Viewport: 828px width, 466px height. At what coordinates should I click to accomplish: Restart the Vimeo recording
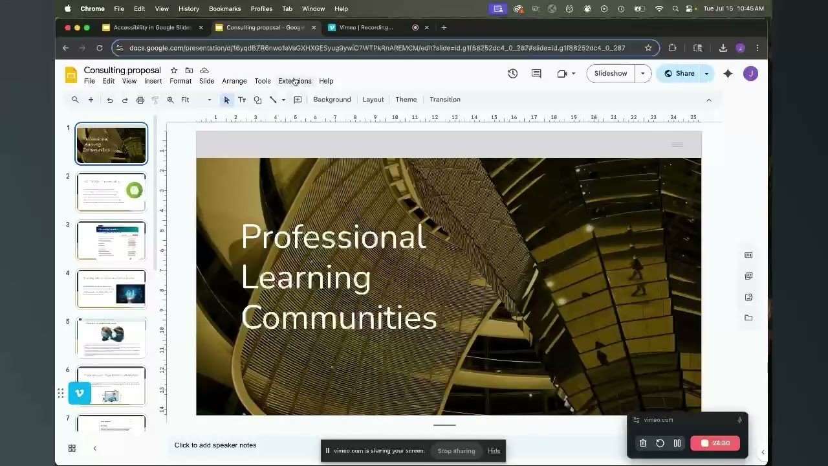point(660,443)
